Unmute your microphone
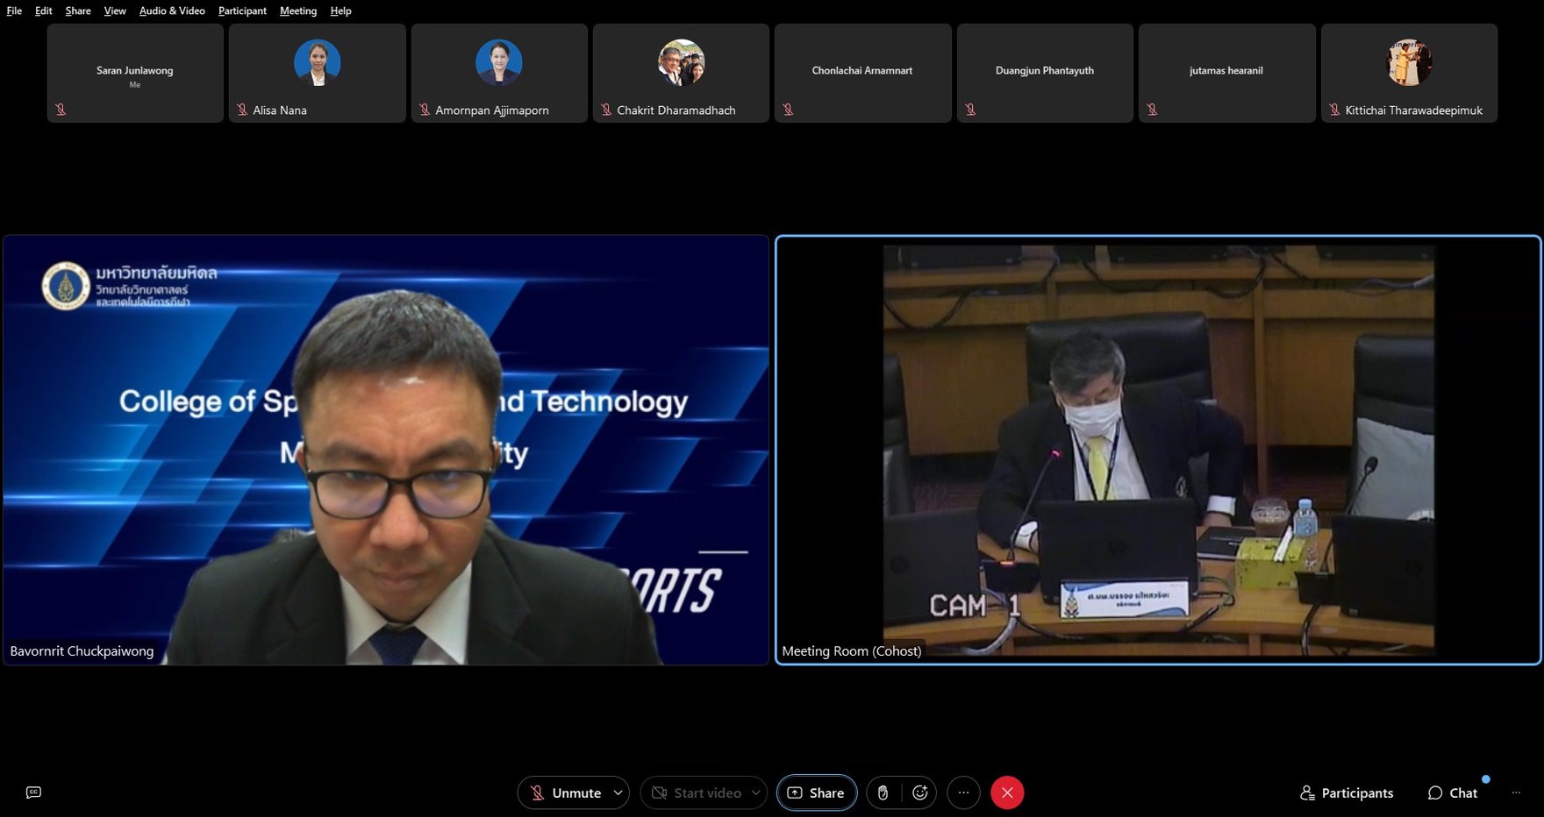The width and height of the screenshot is (1544, 817). [565, 792]
